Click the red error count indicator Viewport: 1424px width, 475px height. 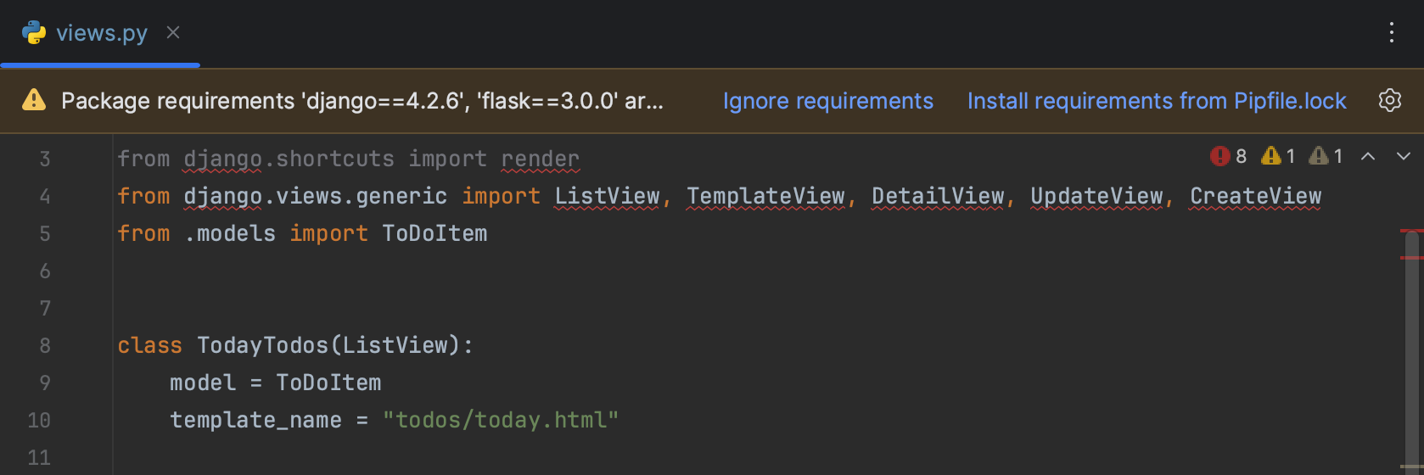(x=1228, y=156)
